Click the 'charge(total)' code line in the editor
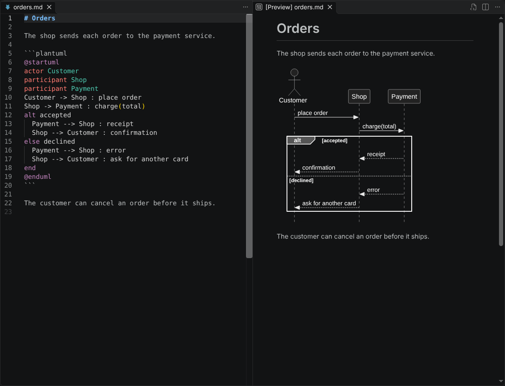The height and width of the screenshot is (386, 505). (x=84, y=107)
